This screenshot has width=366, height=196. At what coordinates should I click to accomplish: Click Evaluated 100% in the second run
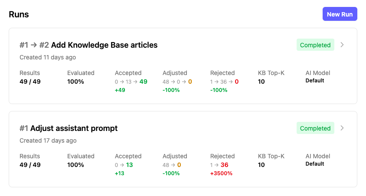75,165
